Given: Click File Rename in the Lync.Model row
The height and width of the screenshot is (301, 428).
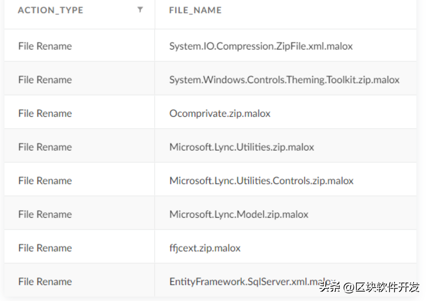Looking at the screenshot, I should [x=45, y=214].
